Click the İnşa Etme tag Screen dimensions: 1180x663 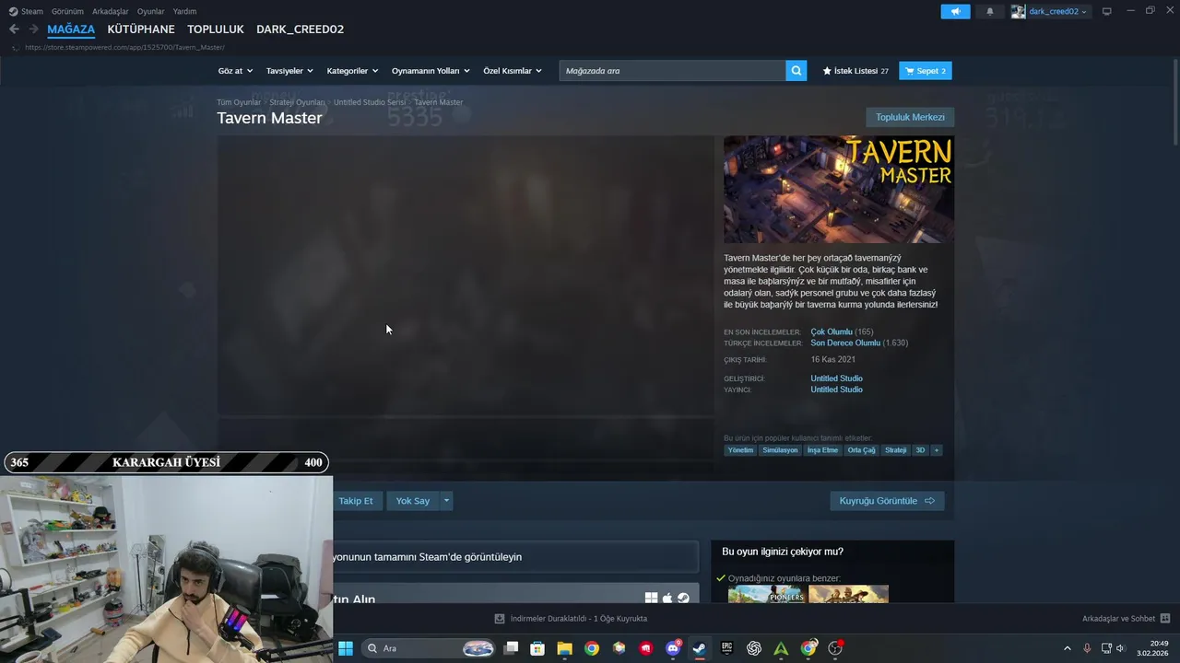(x=822, y=450)
